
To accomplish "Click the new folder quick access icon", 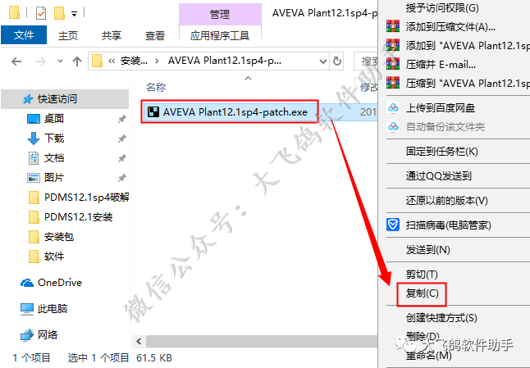I will (60, 13).
